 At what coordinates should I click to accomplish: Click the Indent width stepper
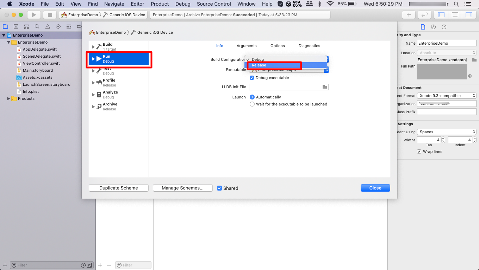pyautogui.click(x=474, y=140)
